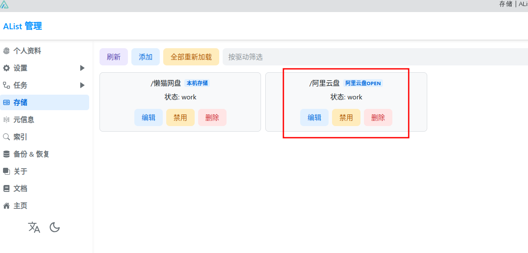The image size is (528, 253).
Task: Click the /阿里云盘 mount path text
Action: click(325, 83)
